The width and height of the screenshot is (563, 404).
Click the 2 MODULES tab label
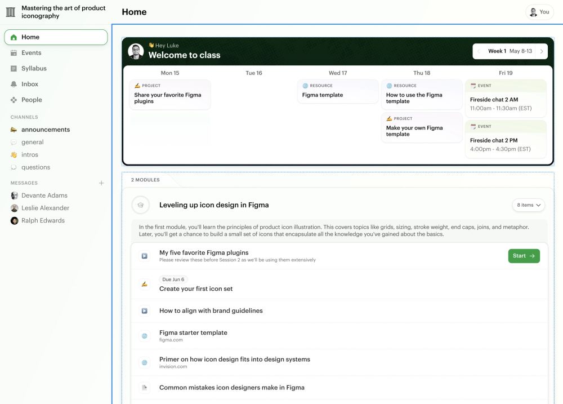(145, 180)
